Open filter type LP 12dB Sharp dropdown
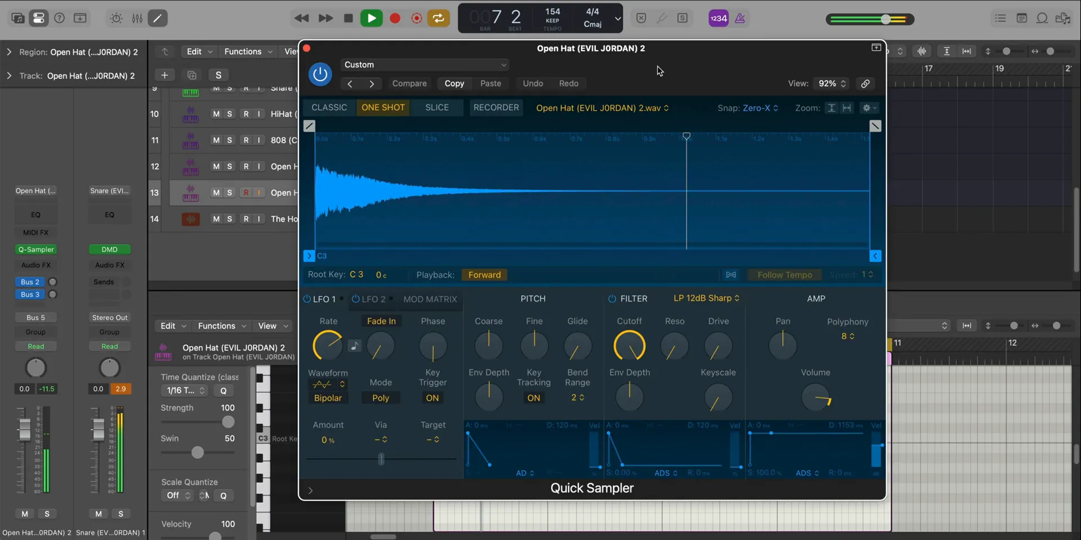Viewport: 1081px width, 540px height. tap(707, 298)
